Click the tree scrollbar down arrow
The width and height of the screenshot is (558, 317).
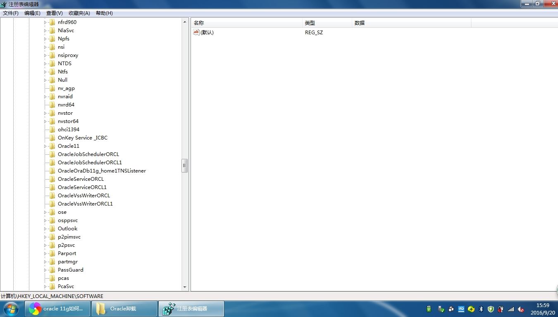[x=185, y=287]
